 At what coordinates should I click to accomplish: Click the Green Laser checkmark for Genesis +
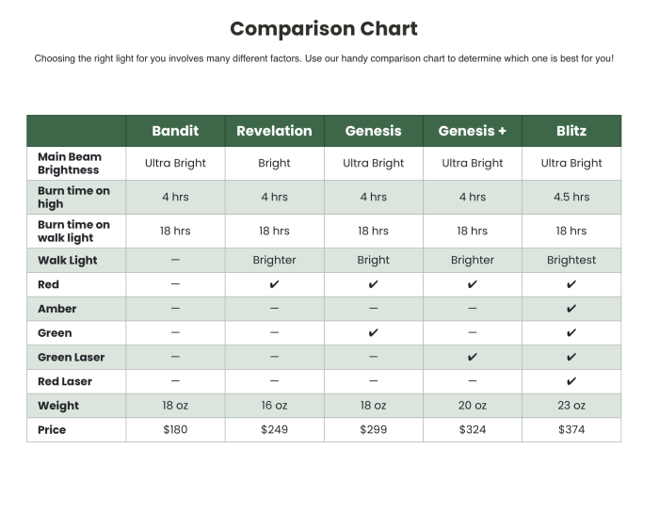pos(473,358)
